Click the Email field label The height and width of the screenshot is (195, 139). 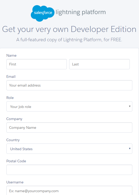(11, 77)
